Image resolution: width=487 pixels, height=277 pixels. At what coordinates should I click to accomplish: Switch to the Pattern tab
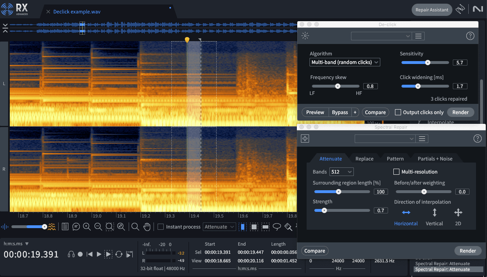coord(395,158)
